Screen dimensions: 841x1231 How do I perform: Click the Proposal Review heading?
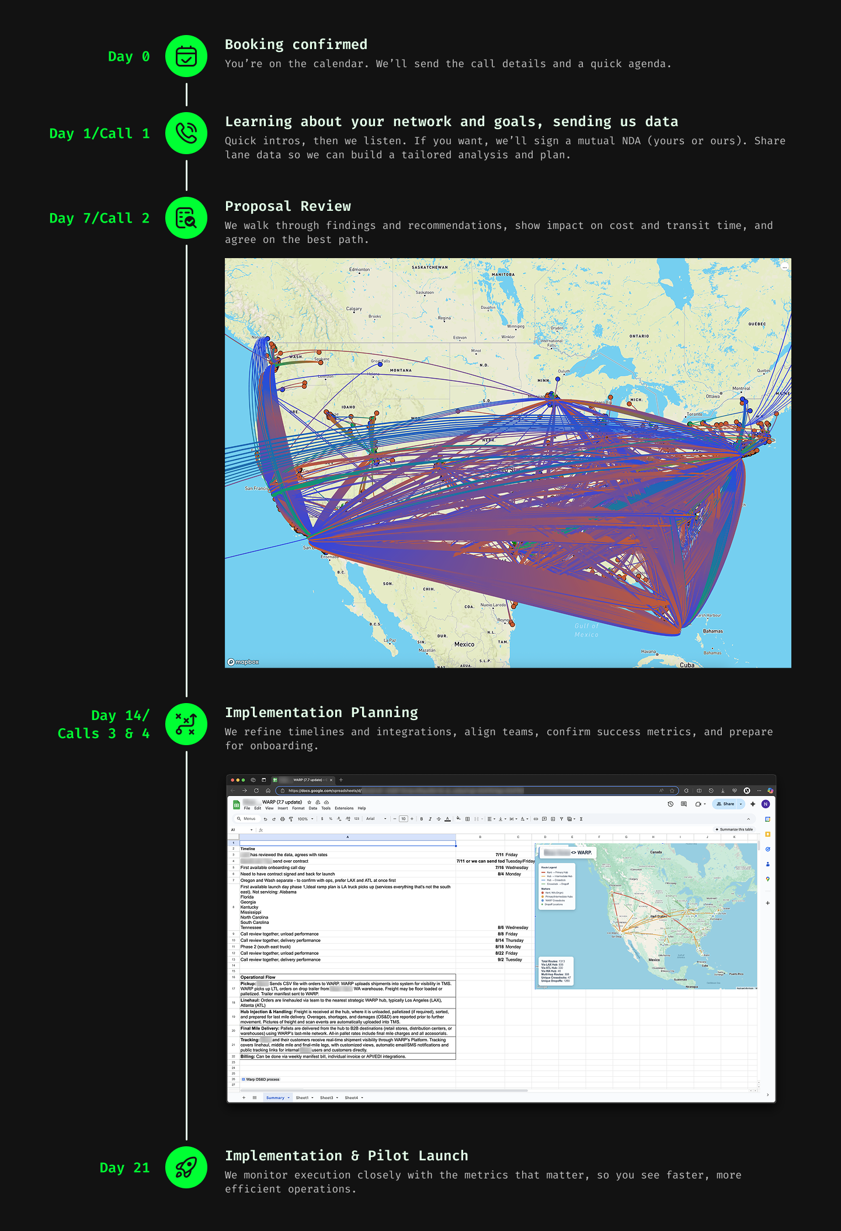pyautogui.click(x=288, y=206)
